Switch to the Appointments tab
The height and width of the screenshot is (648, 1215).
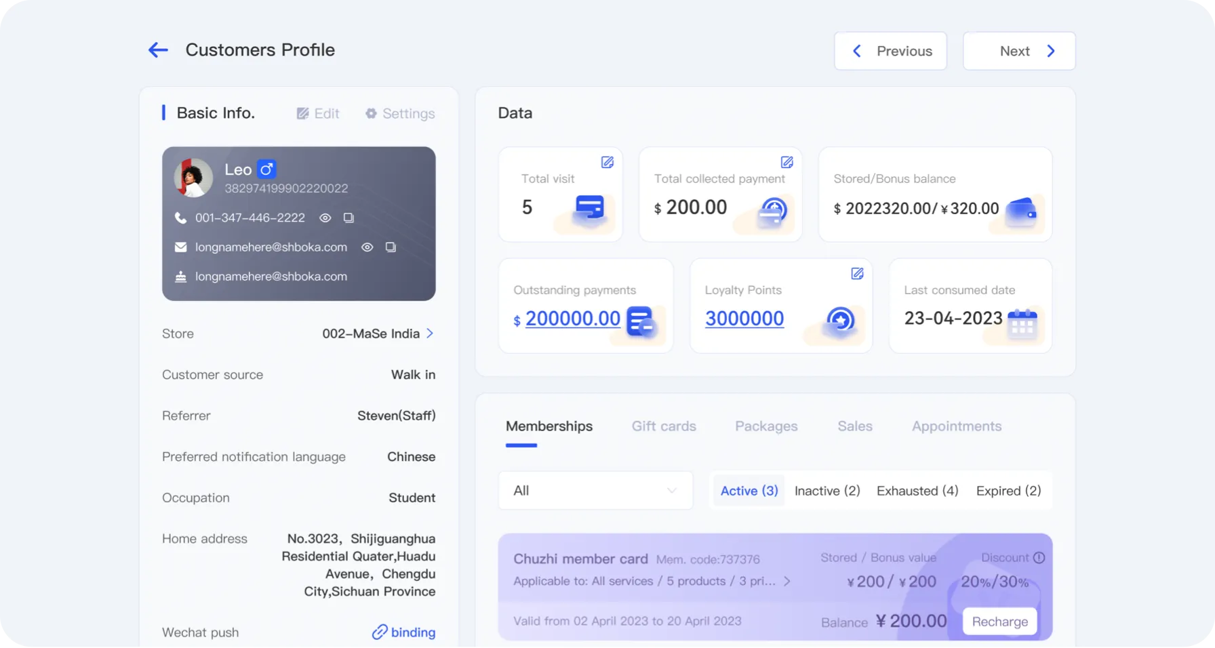coord(956,426)
